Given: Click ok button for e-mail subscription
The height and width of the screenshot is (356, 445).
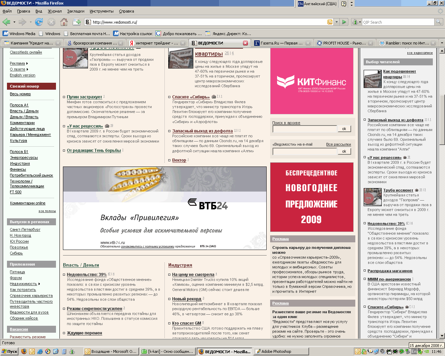Looking at the screenshot, I should pos(344,151).
